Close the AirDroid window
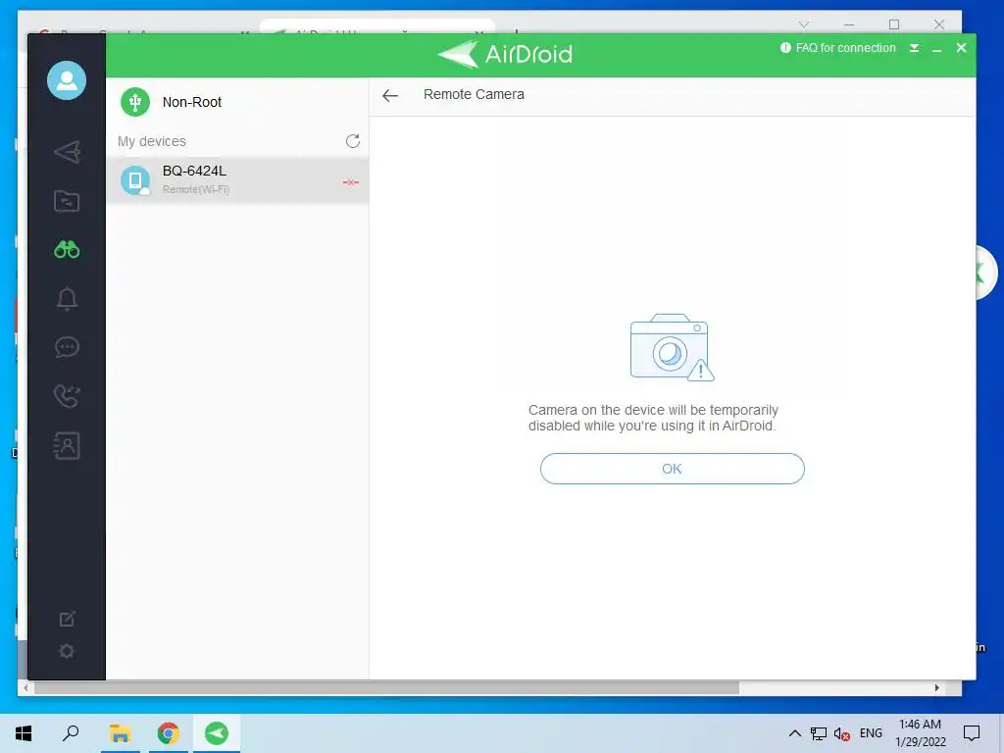Viewport: 1004px width, 753px height. (x=961, y=48)
